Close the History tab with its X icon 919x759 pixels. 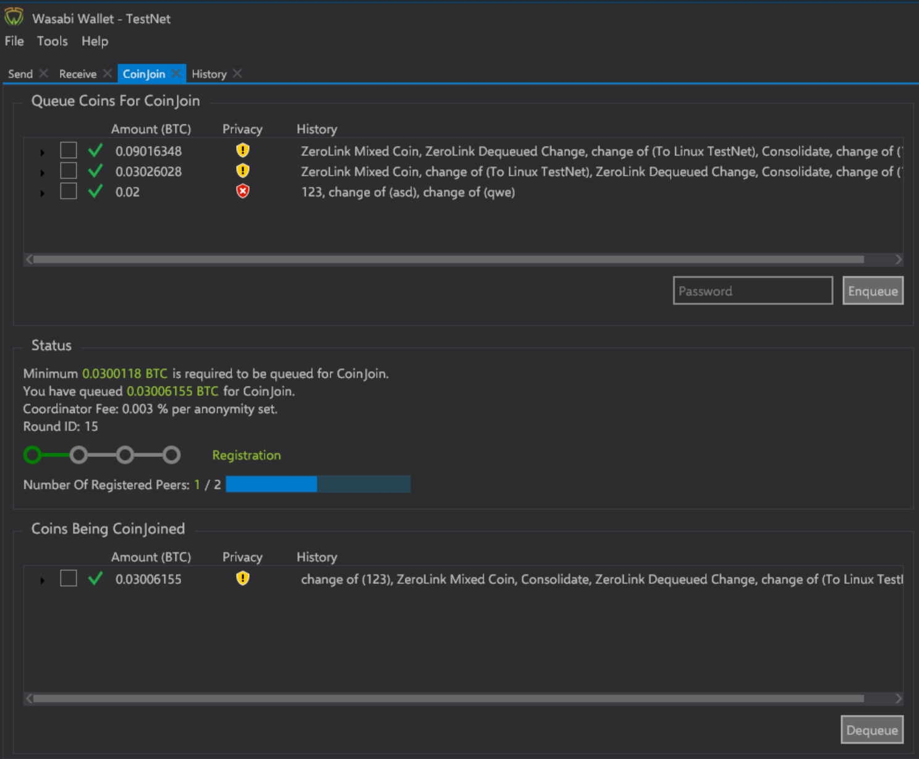pos(237,73)
